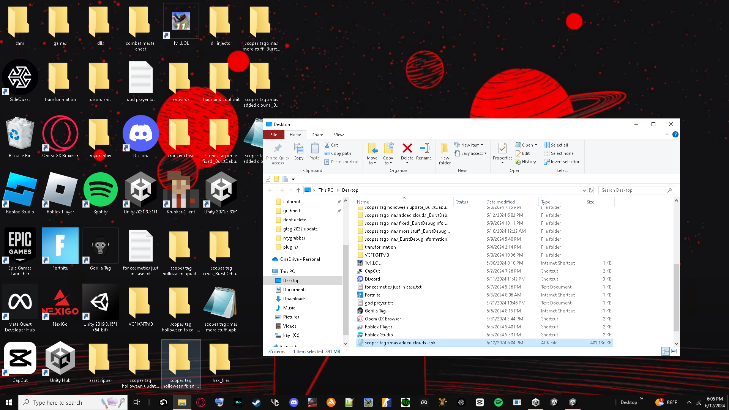Open the File menu tab
The height and width of the screenshot is (410, 729).
tap(273, 135)
